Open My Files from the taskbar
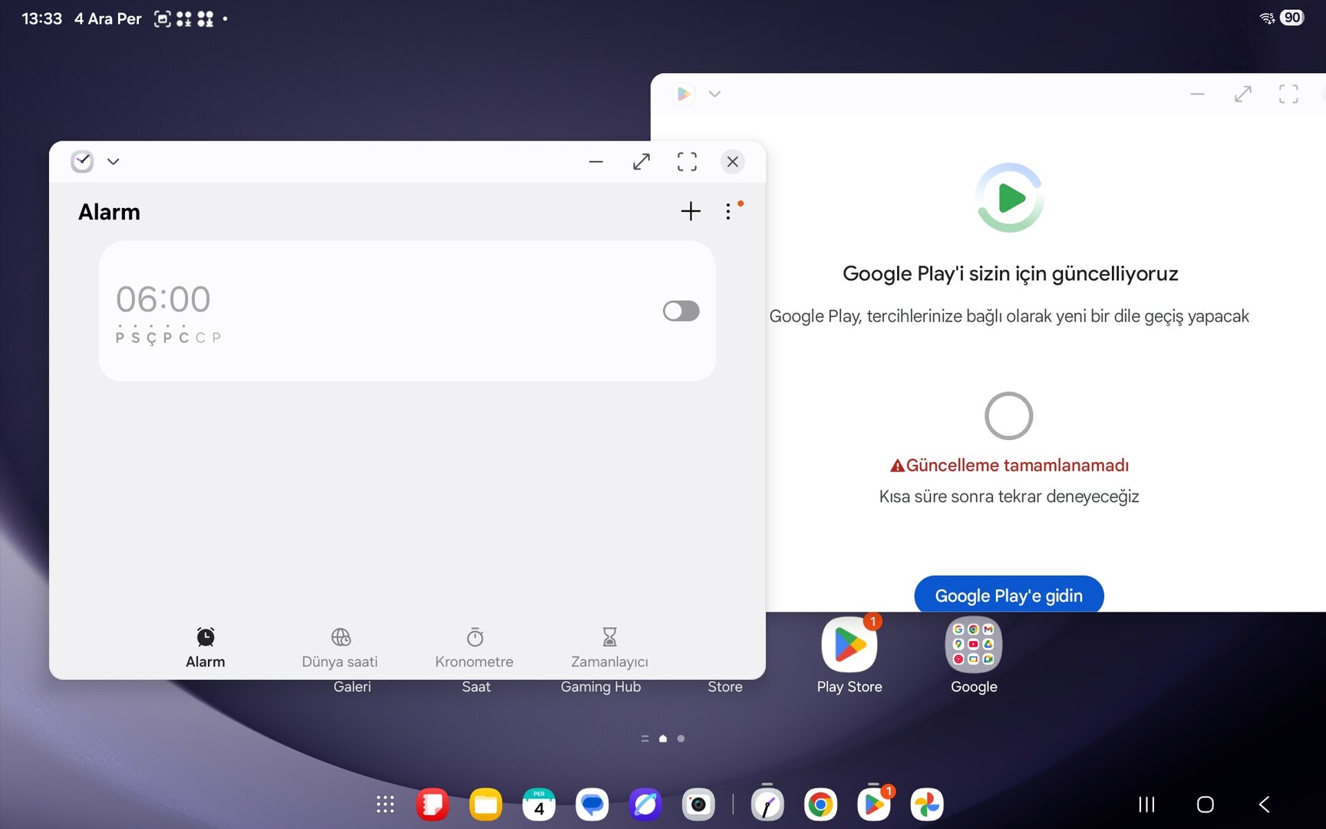The height and width of the screenshot is (829, 1326). (x=486, y=804)
